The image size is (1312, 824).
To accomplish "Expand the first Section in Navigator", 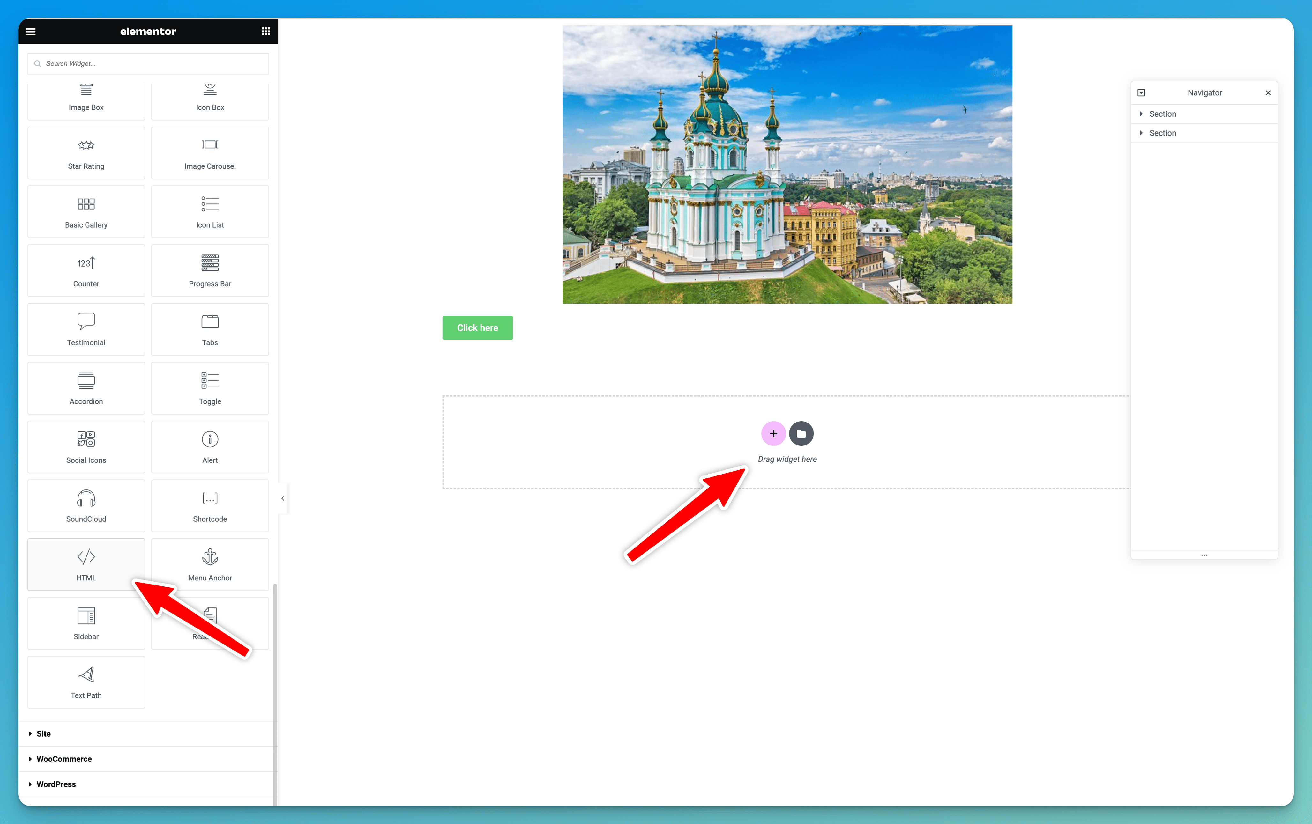I will tap(1141, 114).
